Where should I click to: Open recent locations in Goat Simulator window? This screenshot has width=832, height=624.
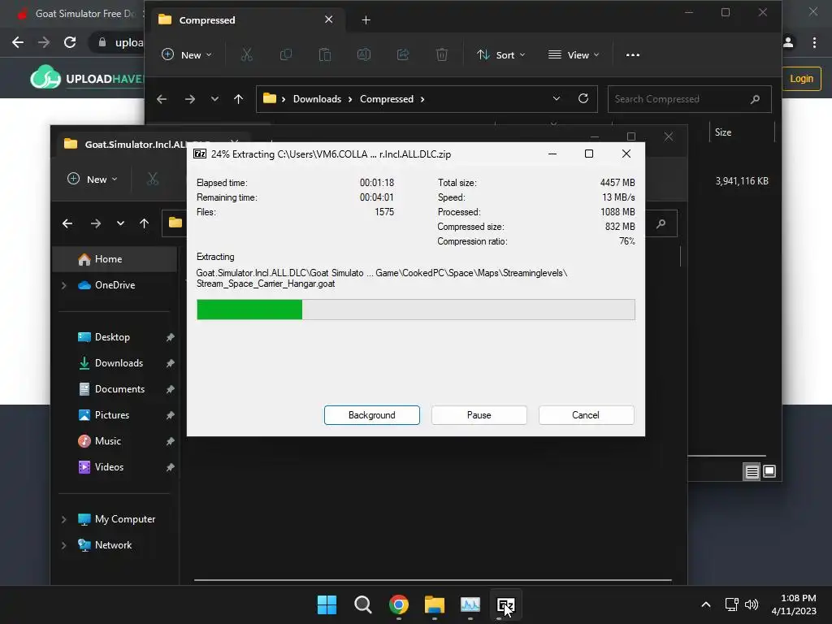(x=120, y=223)
